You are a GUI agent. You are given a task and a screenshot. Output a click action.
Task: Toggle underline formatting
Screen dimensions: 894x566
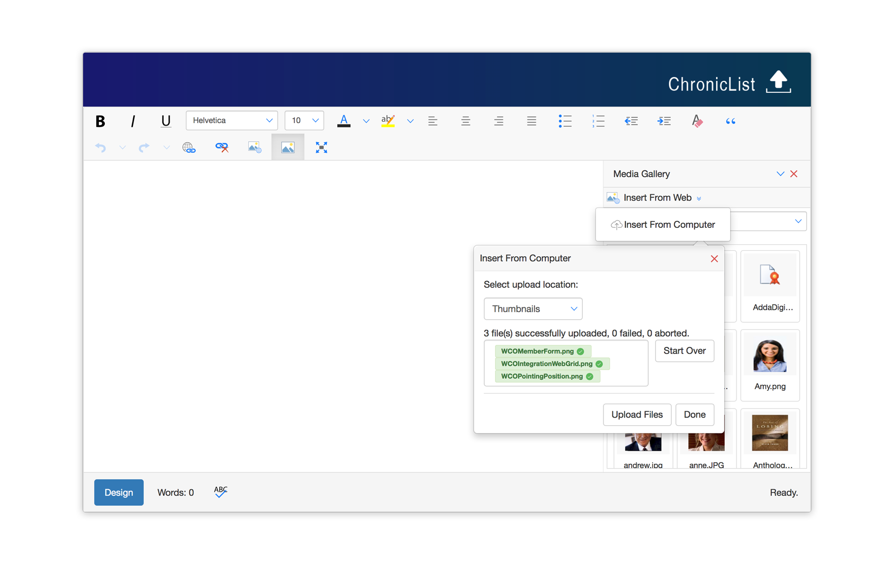click(166, 121)
